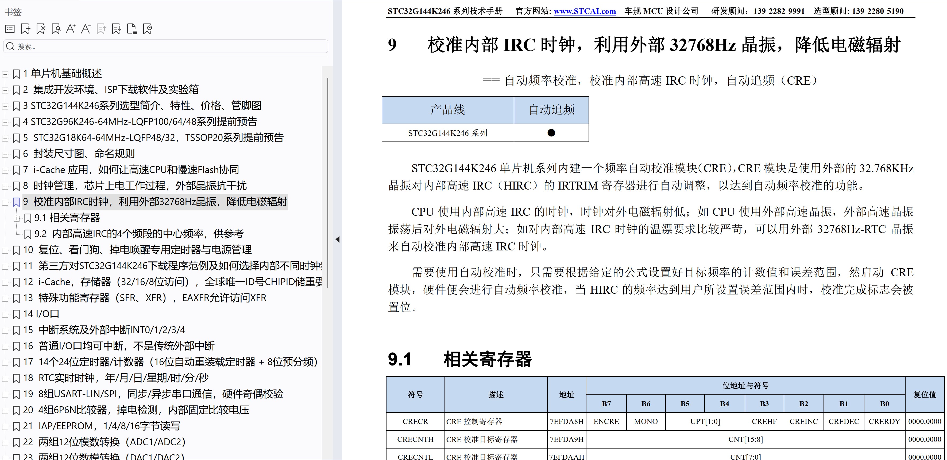Open bookmark 13 特殊功能寄存器
Screen dimensions: 947x460
[x=145, y=298]
